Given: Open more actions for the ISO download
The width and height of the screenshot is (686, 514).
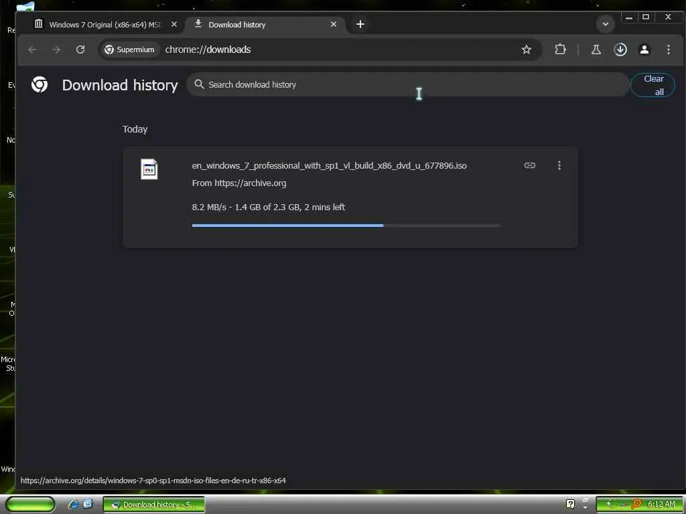Looking at the screenshot, I should 559,165.
